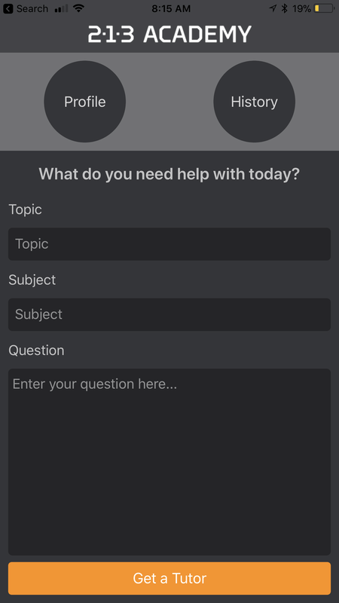339x603 pixels.
Task: Open the History circle button
Action: click(254, 102)
